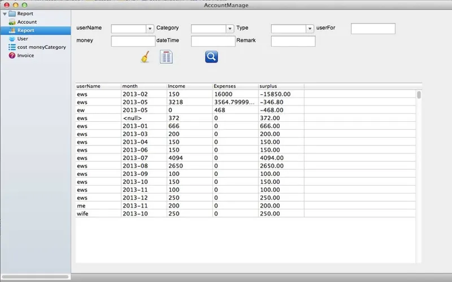
Task: Select the month cell 2013-02
Action: click(x=144, y=94)
